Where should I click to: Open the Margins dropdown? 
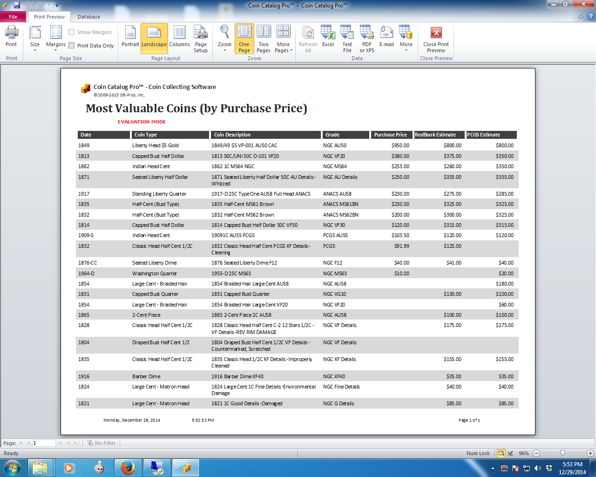(55, 38)
